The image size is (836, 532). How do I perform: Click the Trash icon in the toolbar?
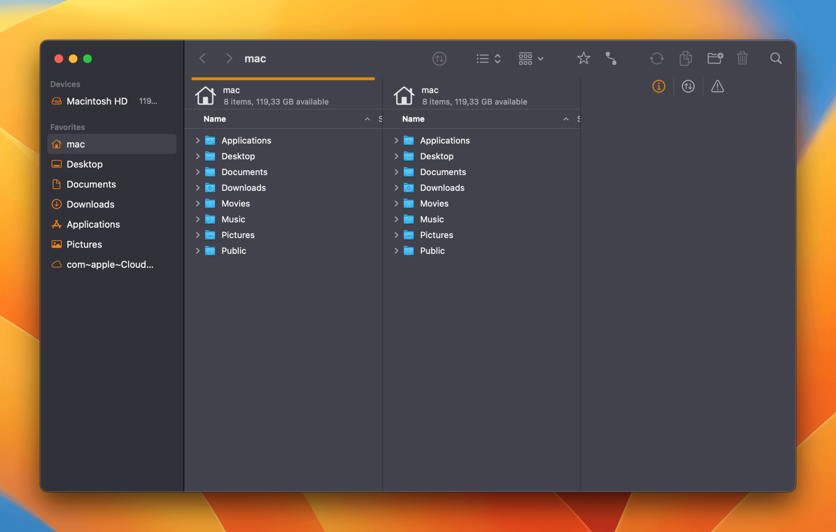click(x=742, y=58)
